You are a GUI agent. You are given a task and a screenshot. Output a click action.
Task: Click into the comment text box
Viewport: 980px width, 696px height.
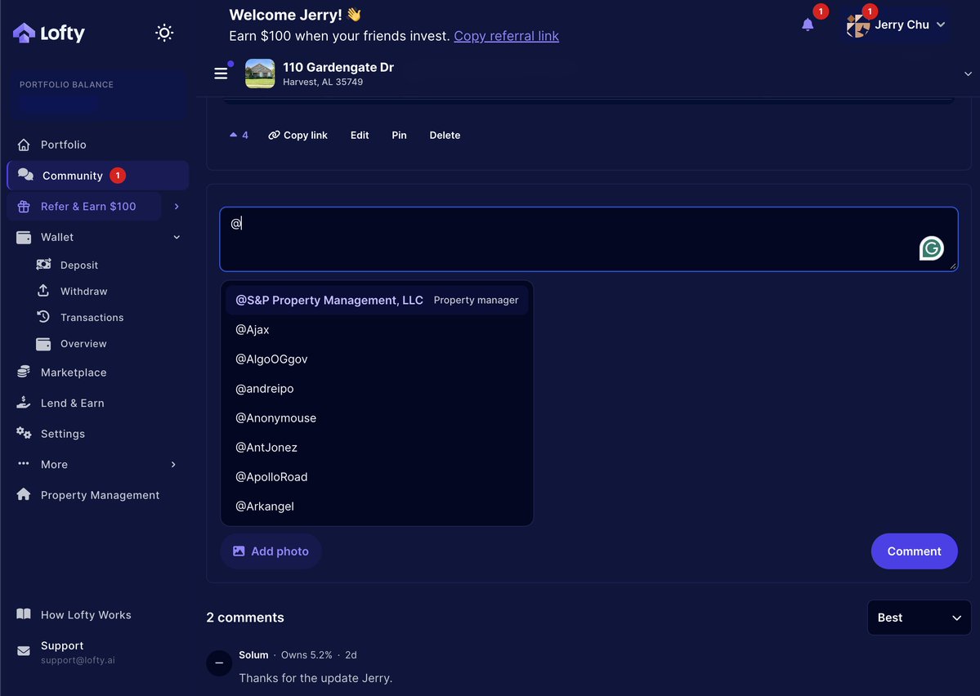coord(588,239)
